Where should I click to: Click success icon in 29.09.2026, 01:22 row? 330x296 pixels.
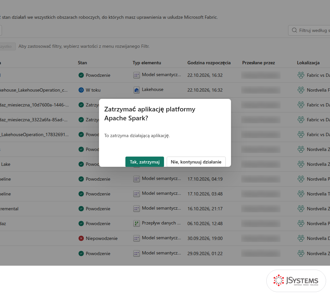coord(81,253)
